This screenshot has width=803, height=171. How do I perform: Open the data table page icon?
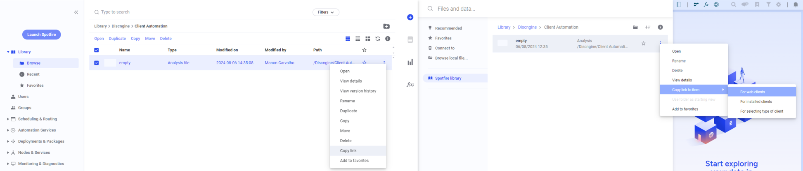click(x=410, y=40)
